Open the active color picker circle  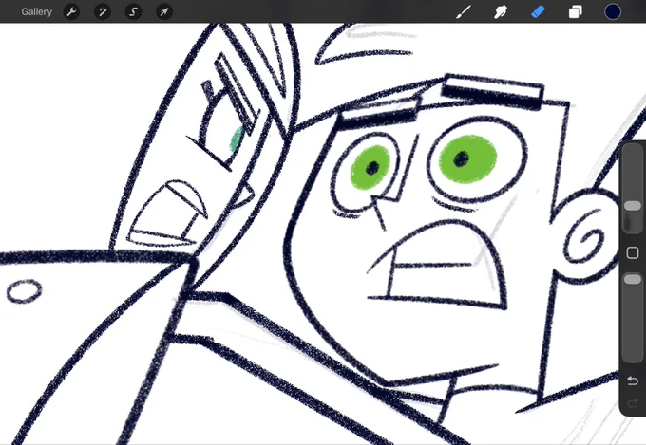coord(613,11)
